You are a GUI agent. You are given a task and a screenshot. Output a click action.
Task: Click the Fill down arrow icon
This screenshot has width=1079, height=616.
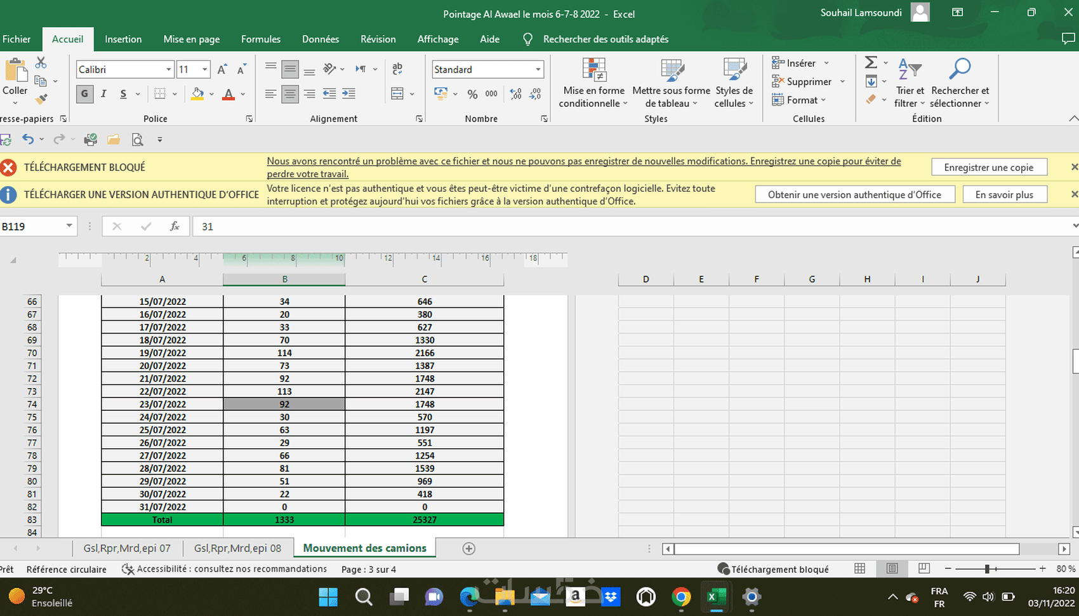871,81
